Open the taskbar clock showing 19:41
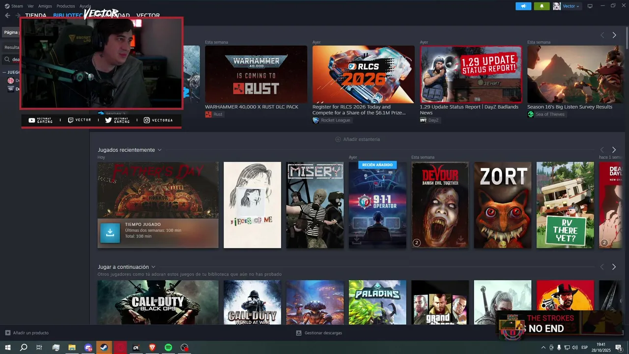 click(600, 348)
